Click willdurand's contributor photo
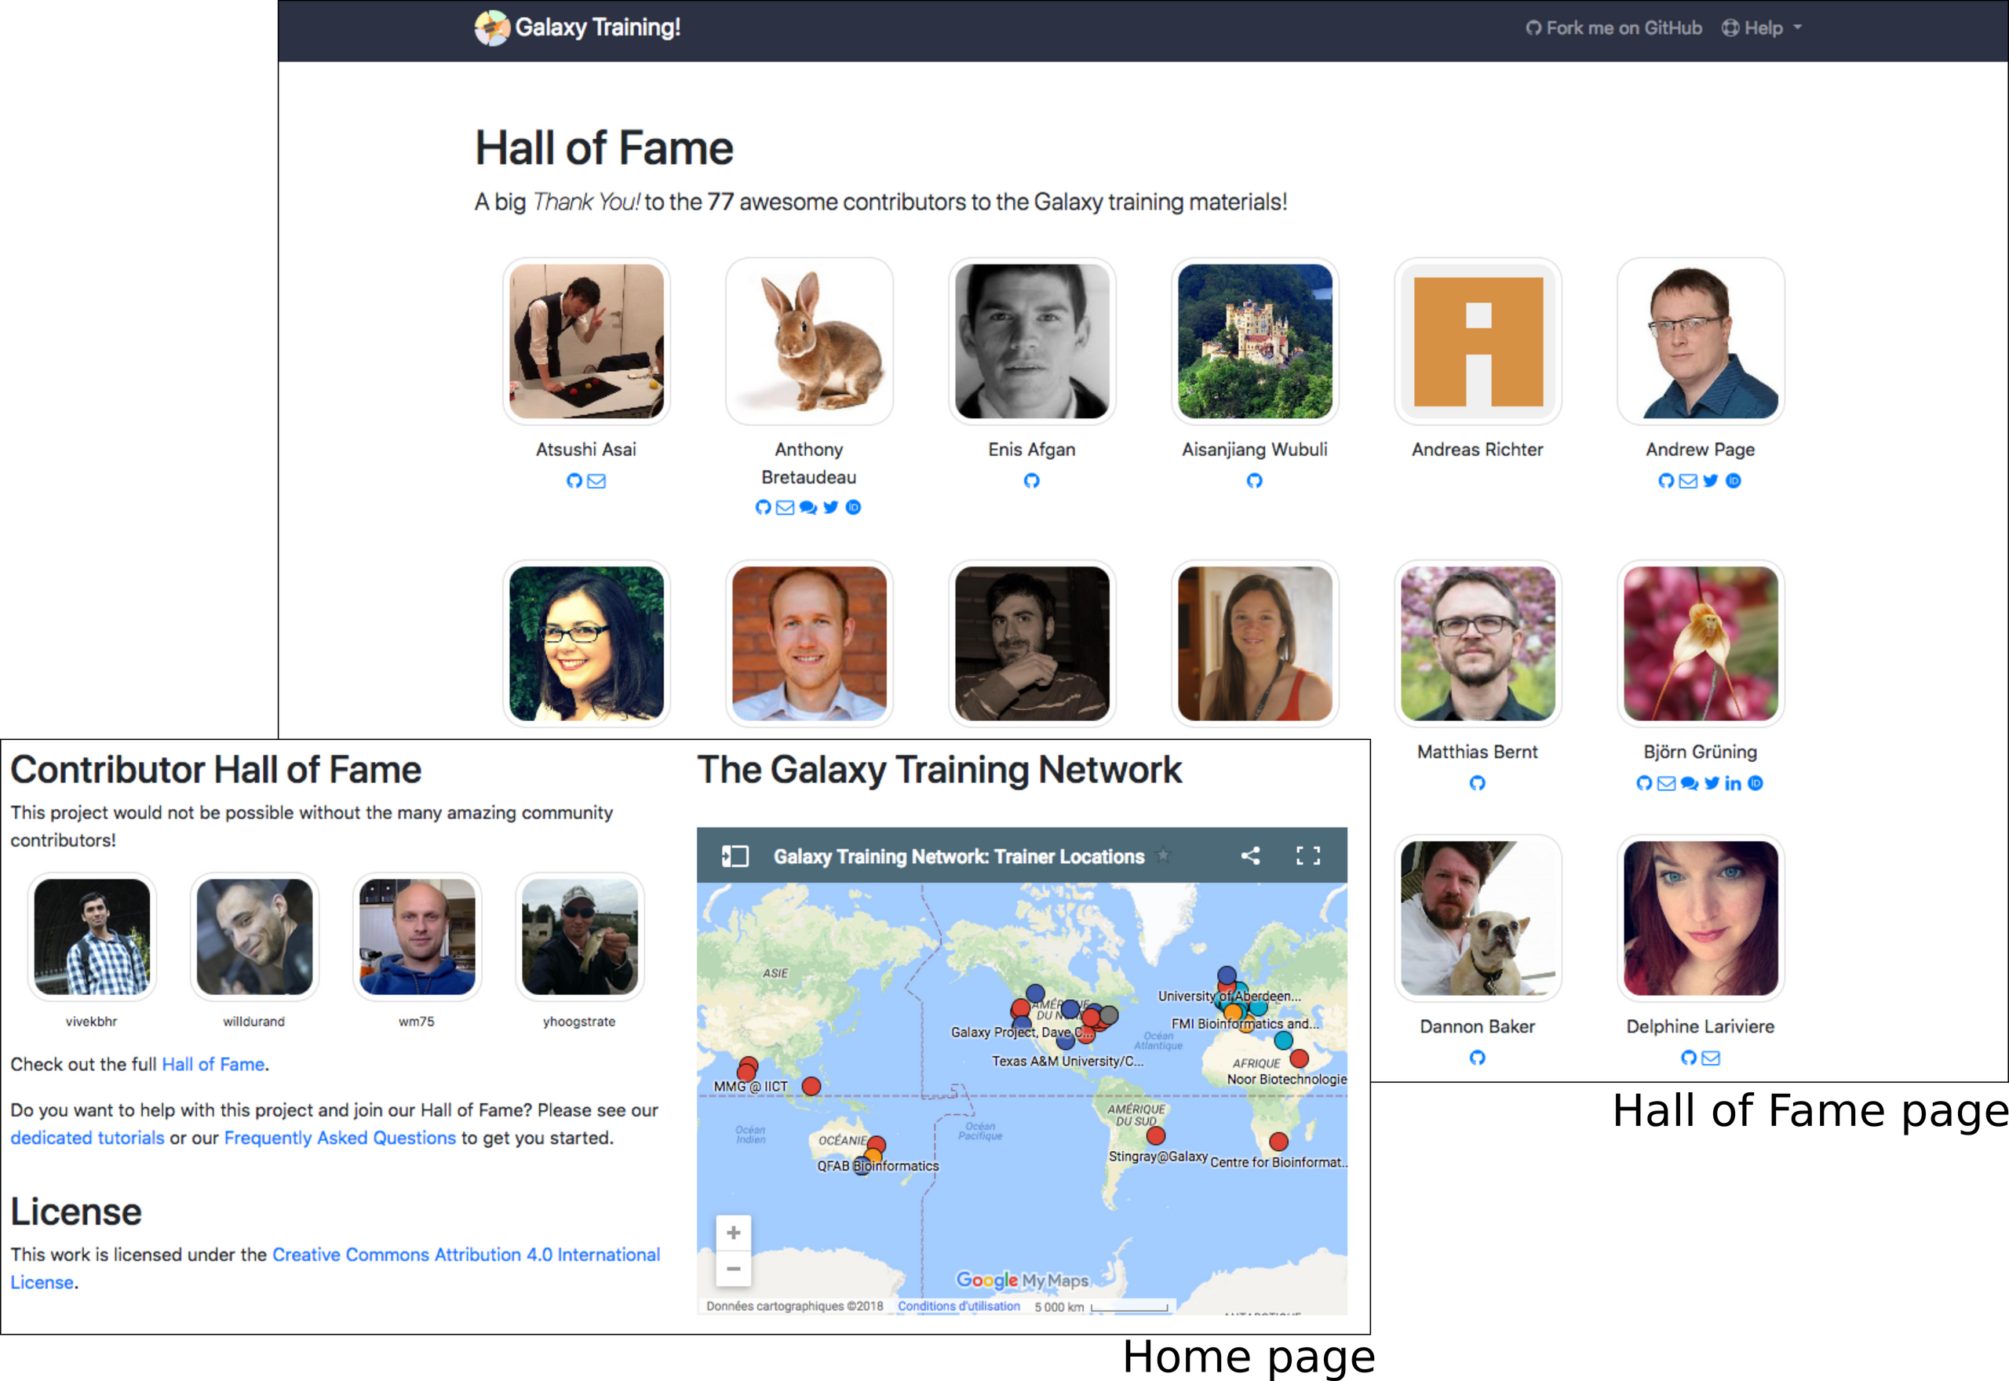 point(254,937)
